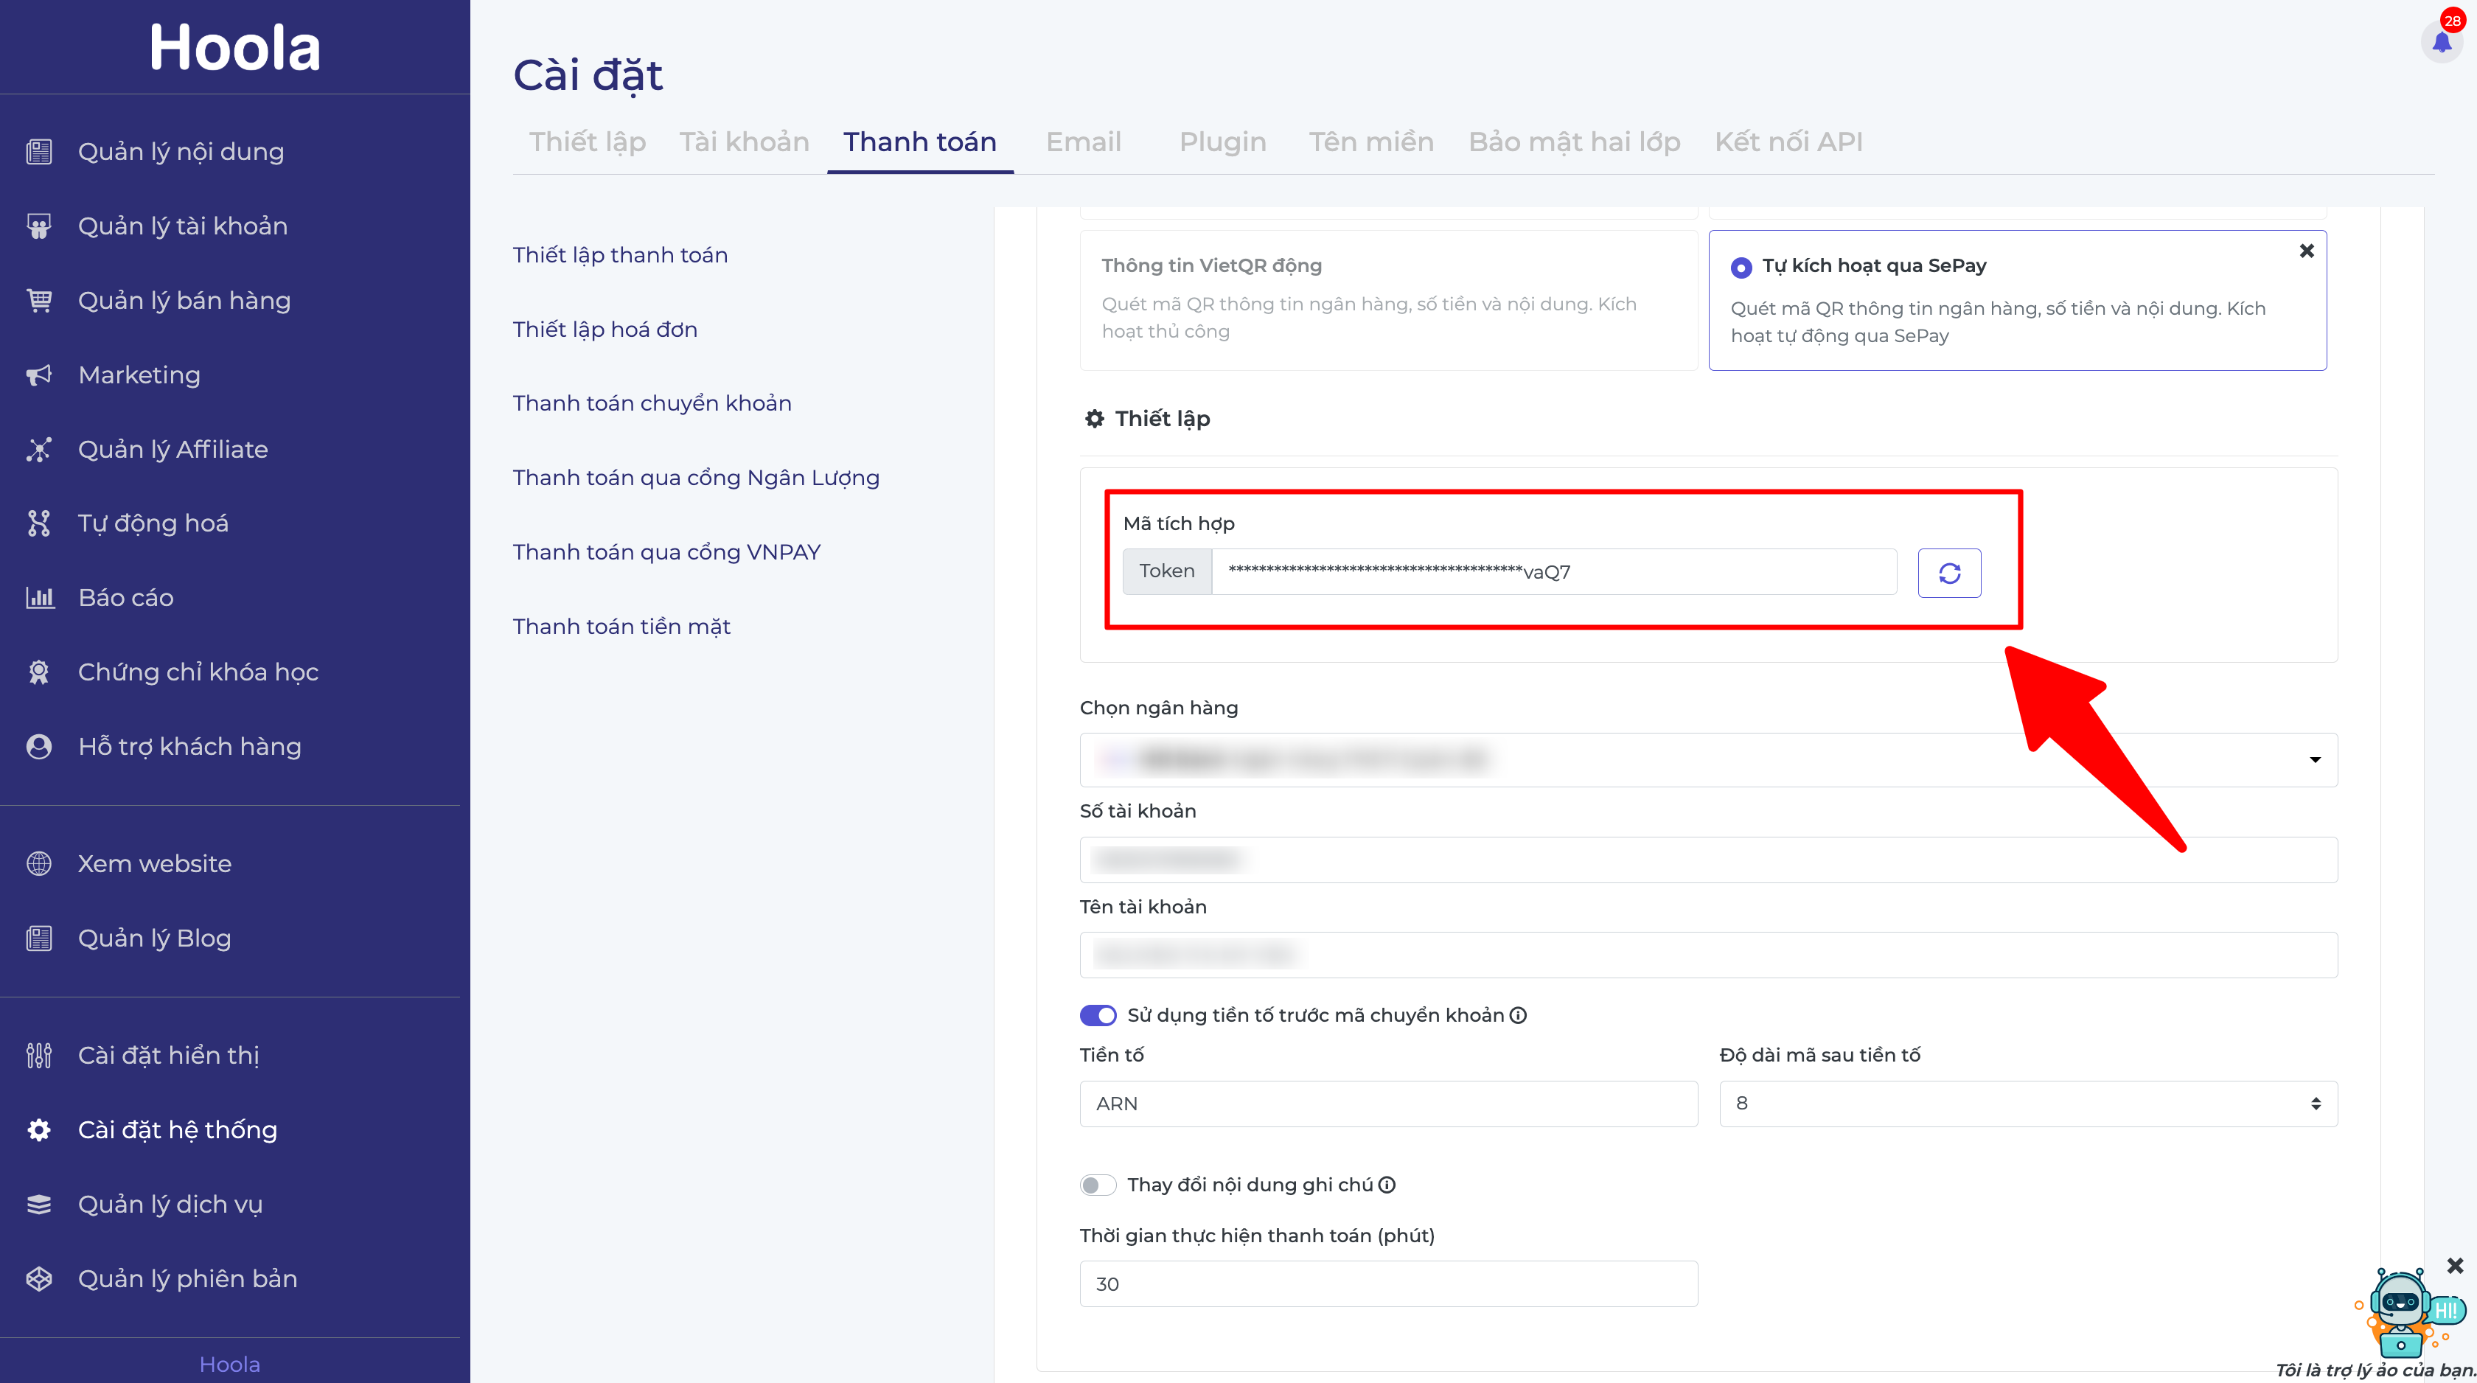
Task: Click the Marketing megaphone icon
Action: tap(39, 375)
